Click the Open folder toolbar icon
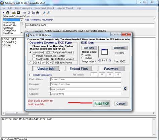The width and height of the screenshot is (159, 140). pyautogui.click(x=14, y=13)
